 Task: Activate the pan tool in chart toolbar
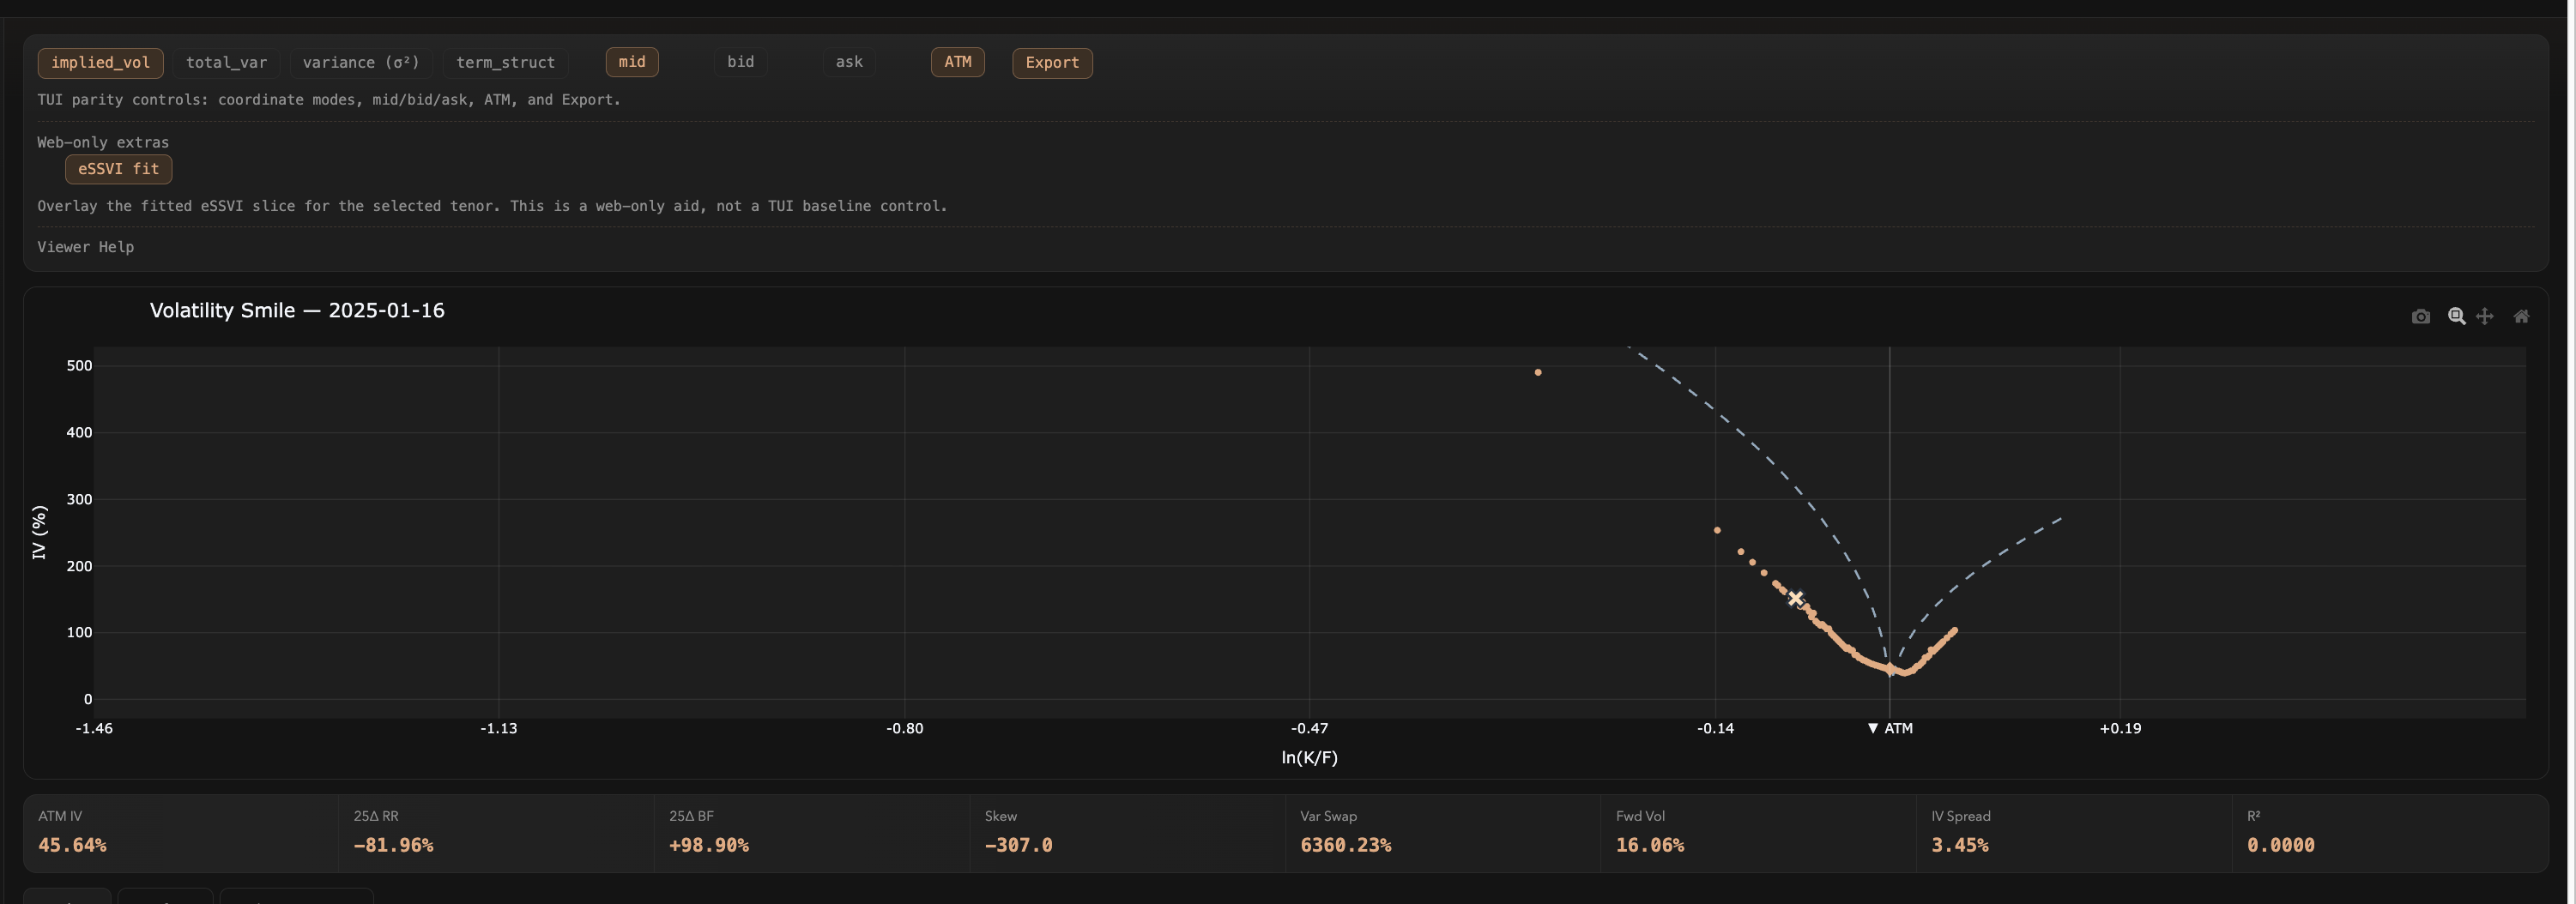(x=2485, y=317)
